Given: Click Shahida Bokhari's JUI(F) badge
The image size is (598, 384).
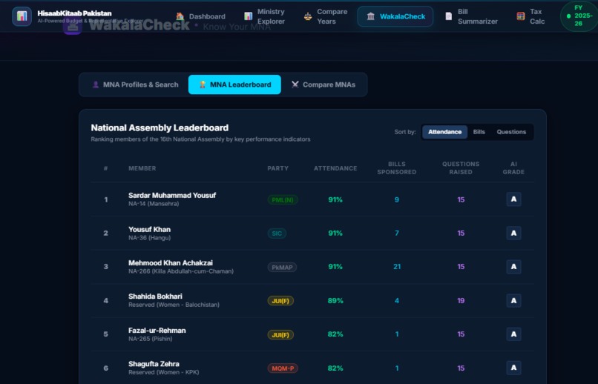Looking at the screenshot, I should click(280, 300).
